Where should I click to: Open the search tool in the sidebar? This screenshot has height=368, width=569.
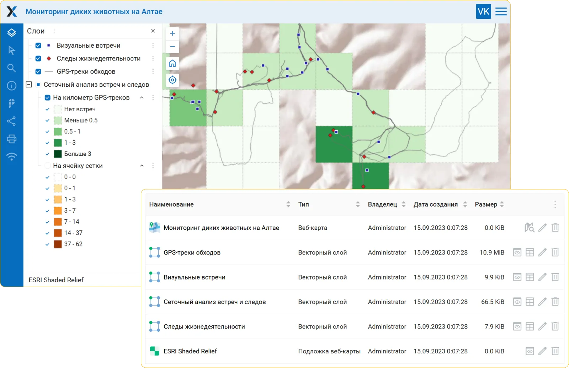click(11, 68)
